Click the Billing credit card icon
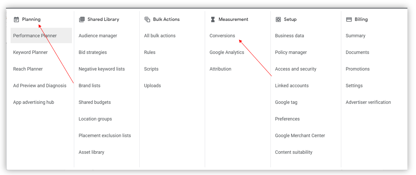Viewport: 416px width, 175px height. 349,19
